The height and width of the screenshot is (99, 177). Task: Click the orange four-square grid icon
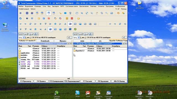[x=67, y=18]
